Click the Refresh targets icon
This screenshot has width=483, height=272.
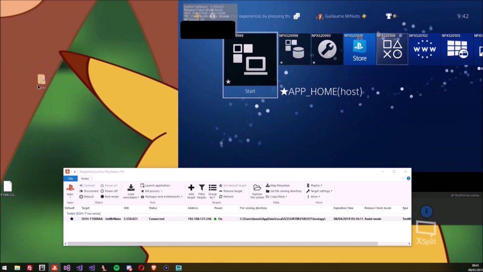point(226,196)
